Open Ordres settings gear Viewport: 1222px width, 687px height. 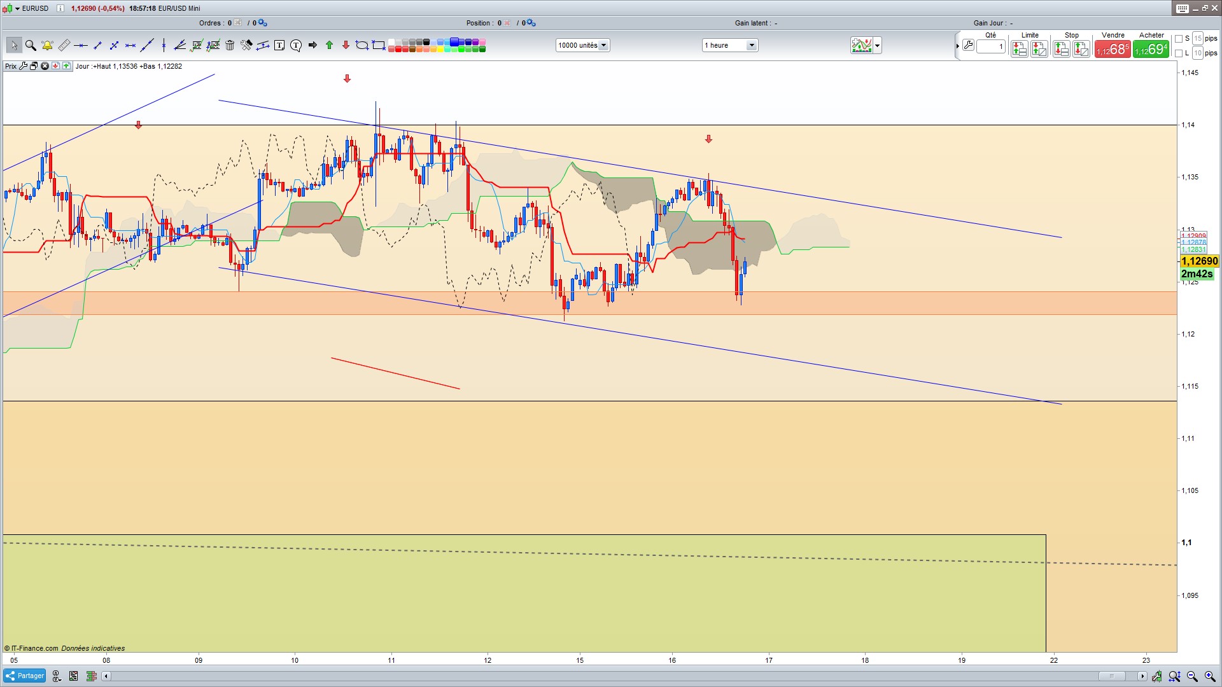tap(262, 23)
